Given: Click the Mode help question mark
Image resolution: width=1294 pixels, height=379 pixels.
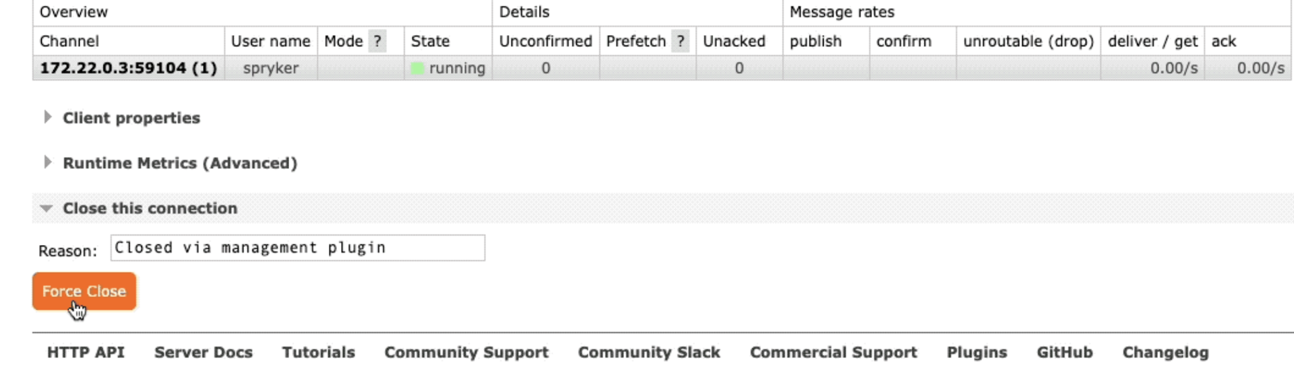Looking at the screenshot, I should [x=377, y=41].
